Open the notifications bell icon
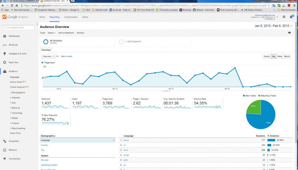298x170 pixels. coord(291,17)
